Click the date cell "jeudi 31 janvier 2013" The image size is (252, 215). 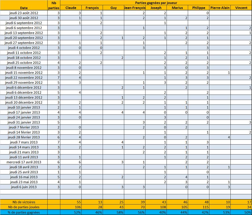24,122
